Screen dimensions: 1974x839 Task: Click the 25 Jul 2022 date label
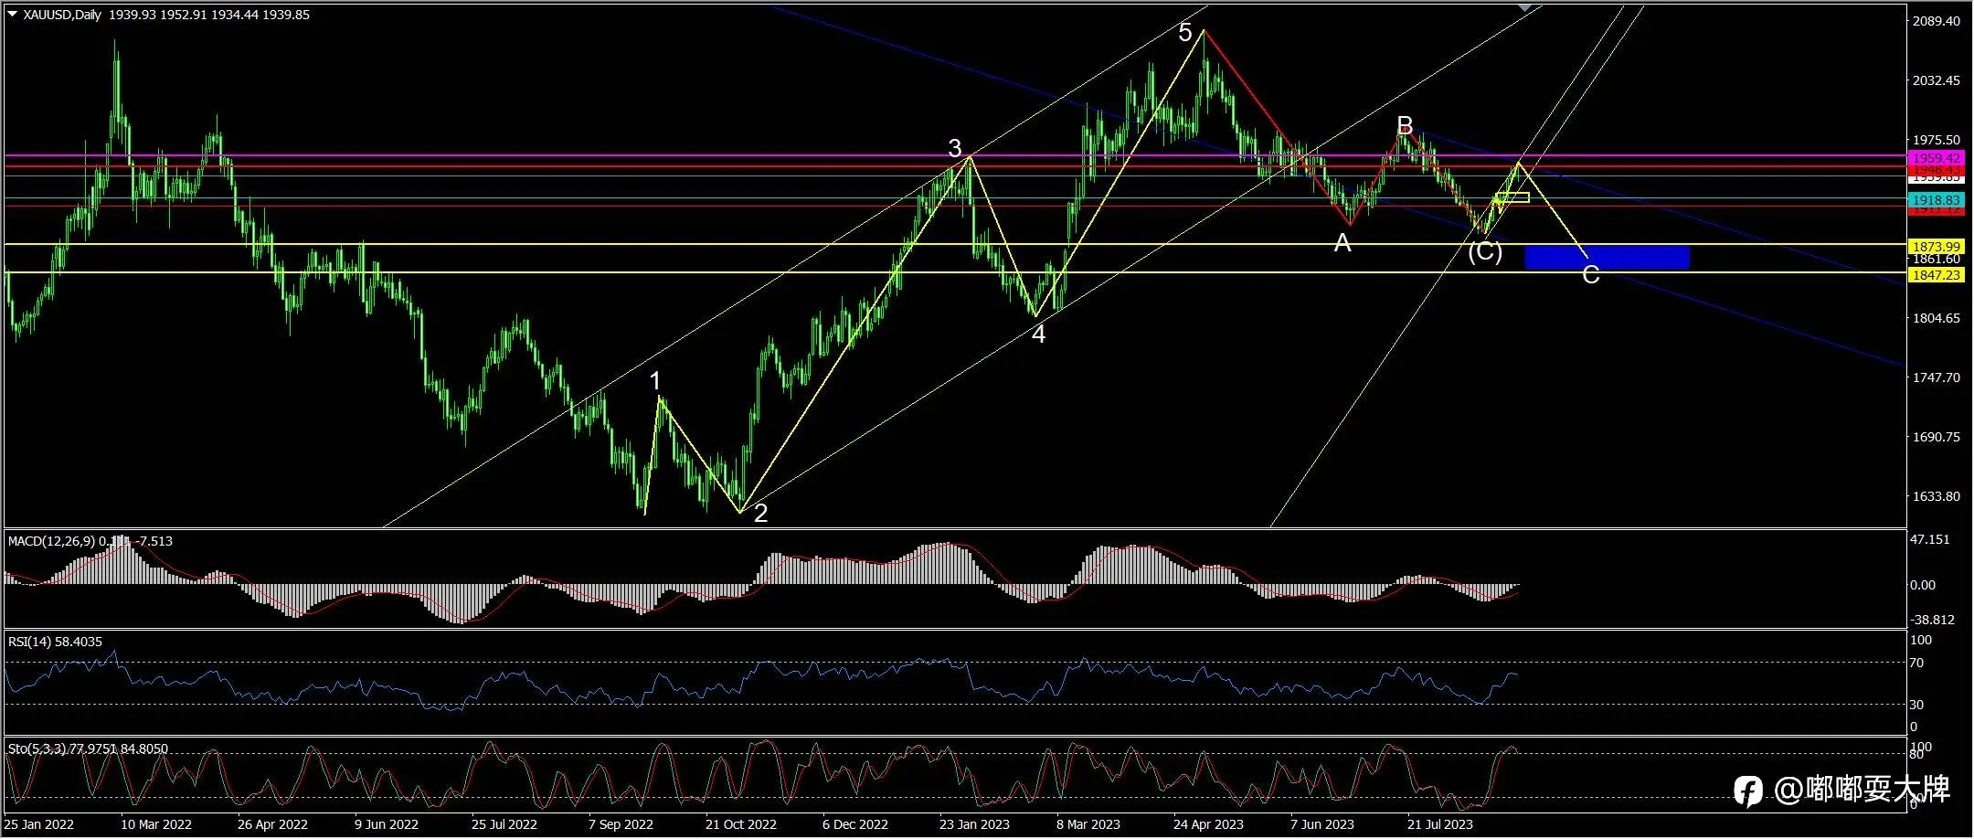point(504,824)
